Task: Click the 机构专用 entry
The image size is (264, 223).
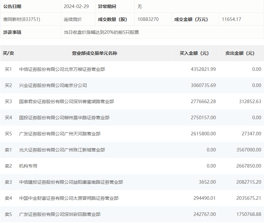Action: point(28,166)
